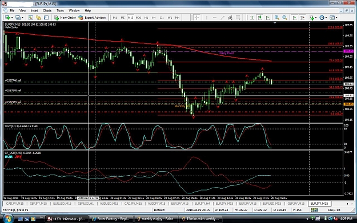Toggle Chart Shift from right border
The width and height of the screenshot is (357, 223).
tap(302, 18)
